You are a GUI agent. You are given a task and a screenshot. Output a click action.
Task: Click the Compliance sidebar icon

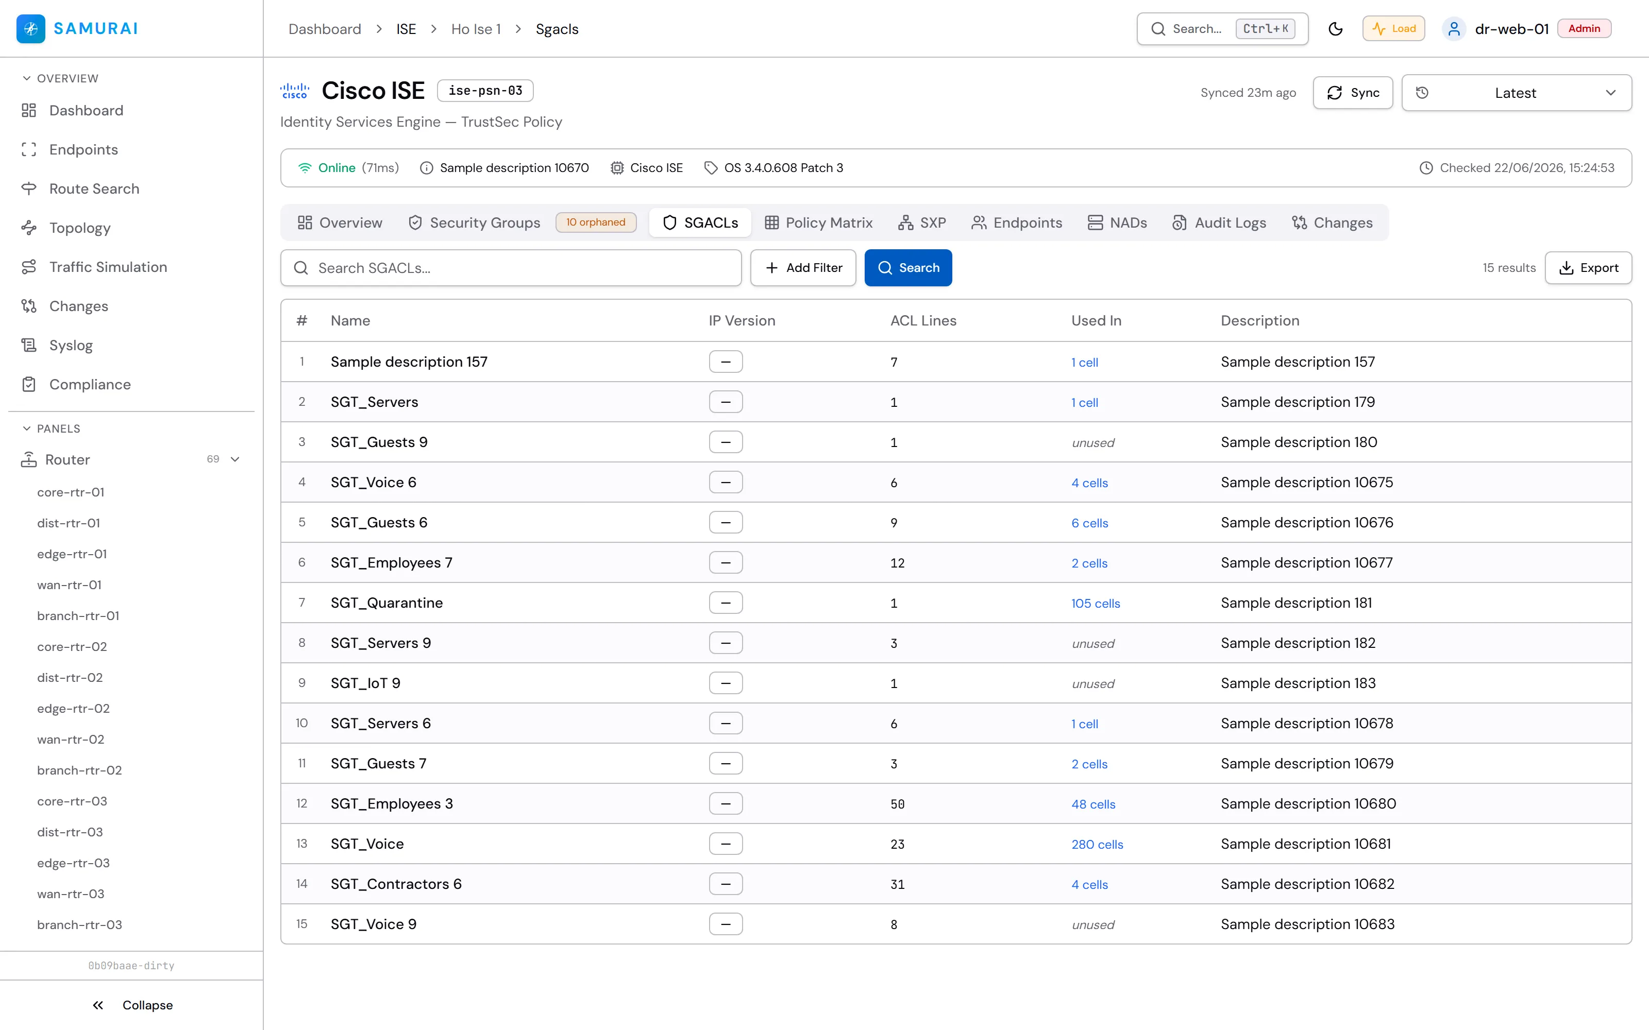pyautogui.click(x=29, y=385)
